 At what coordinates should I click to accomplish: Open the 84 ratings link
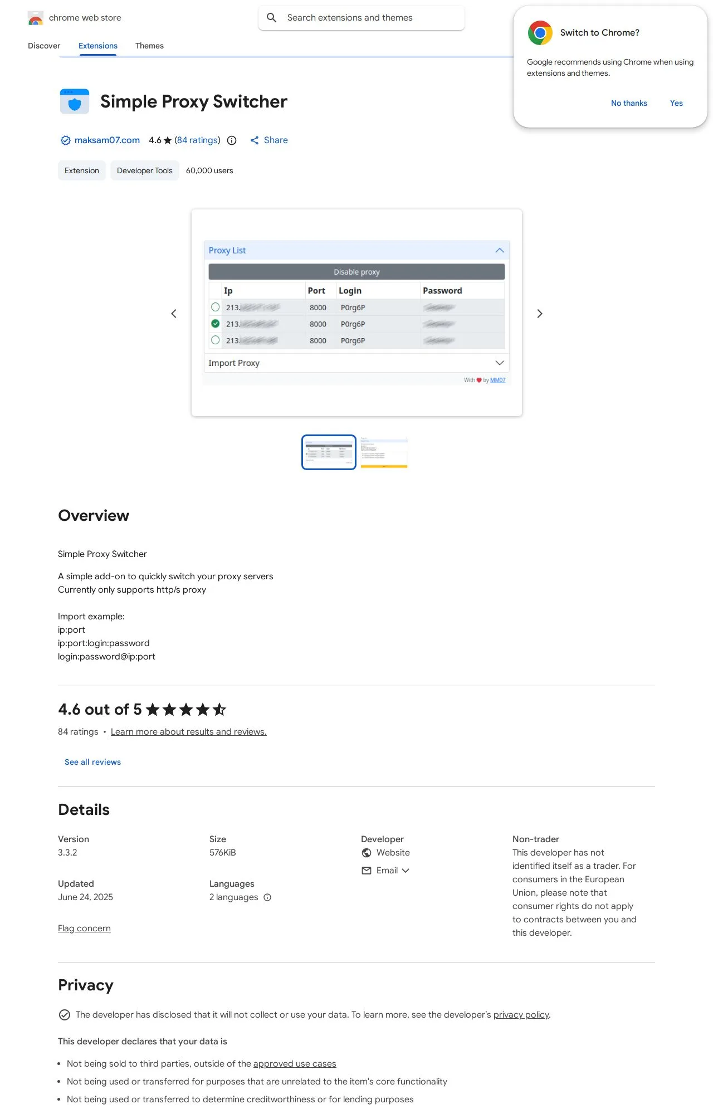pos(197,140)
